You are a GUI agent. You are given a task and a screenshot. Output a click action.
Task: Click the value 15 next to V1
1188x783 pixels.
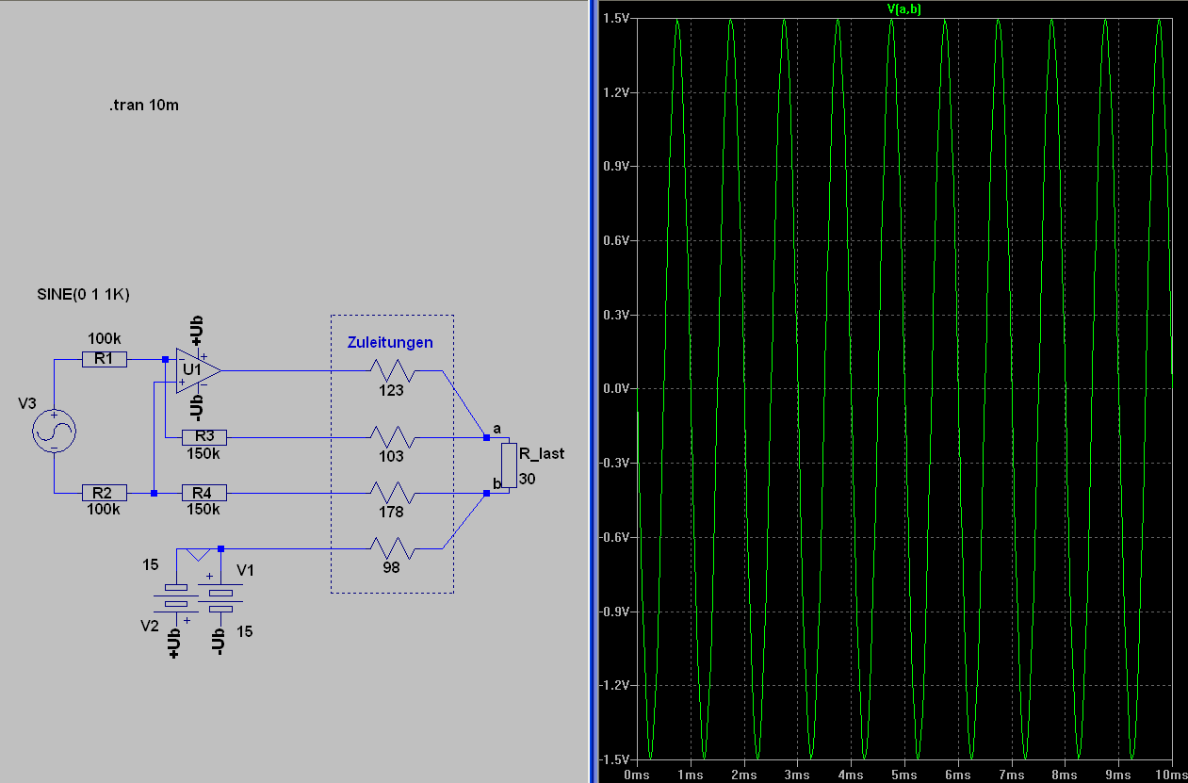(x=245, y=631)
